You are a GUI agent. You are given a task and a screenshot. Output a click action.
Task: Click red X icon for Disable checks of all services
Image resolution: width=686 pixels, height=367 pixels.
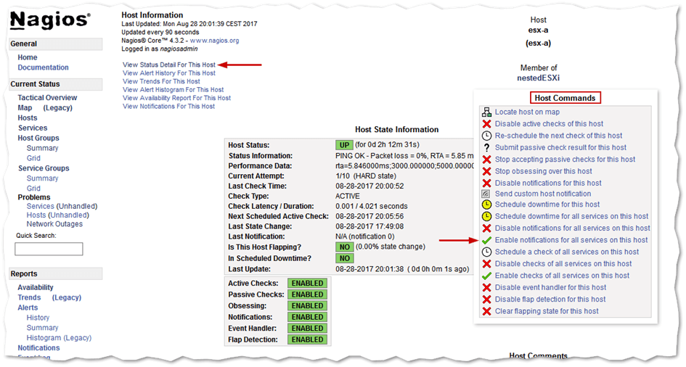486,264
